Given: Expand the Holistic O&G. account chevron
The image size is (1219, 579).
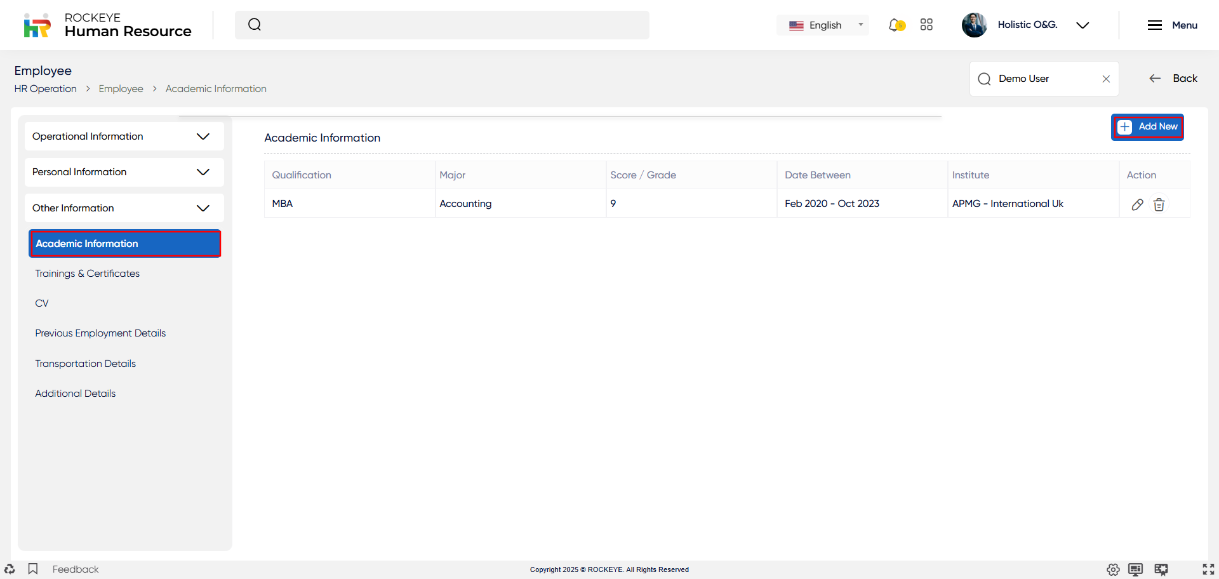Looking at the screenshot, I should 1082,25.
